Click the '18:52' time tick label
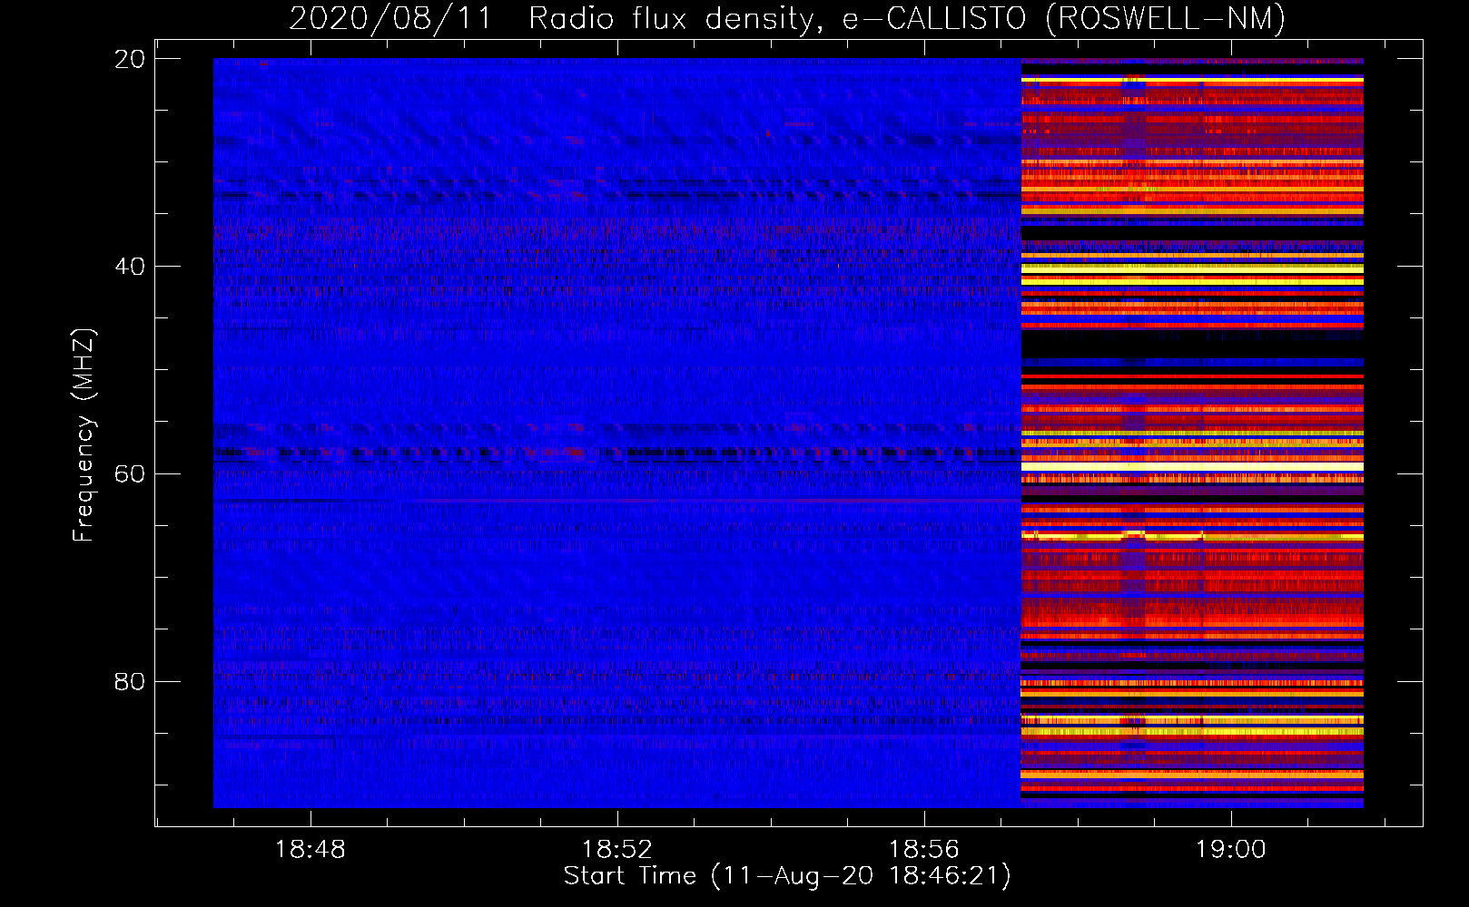 pyautogui.click(x=617, y=850)
